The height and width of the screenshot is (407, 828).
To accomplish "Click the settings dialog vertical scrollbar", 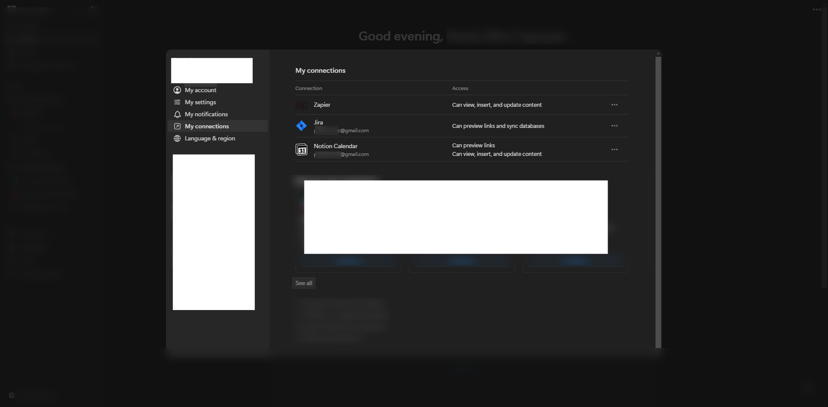I will coord(658,202).
